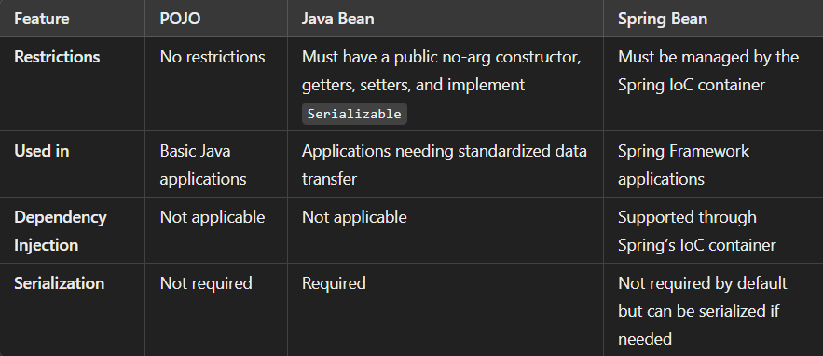Click Not applicable under POJO column
Viewport: 823px width, 356px height.
(213, 217)
